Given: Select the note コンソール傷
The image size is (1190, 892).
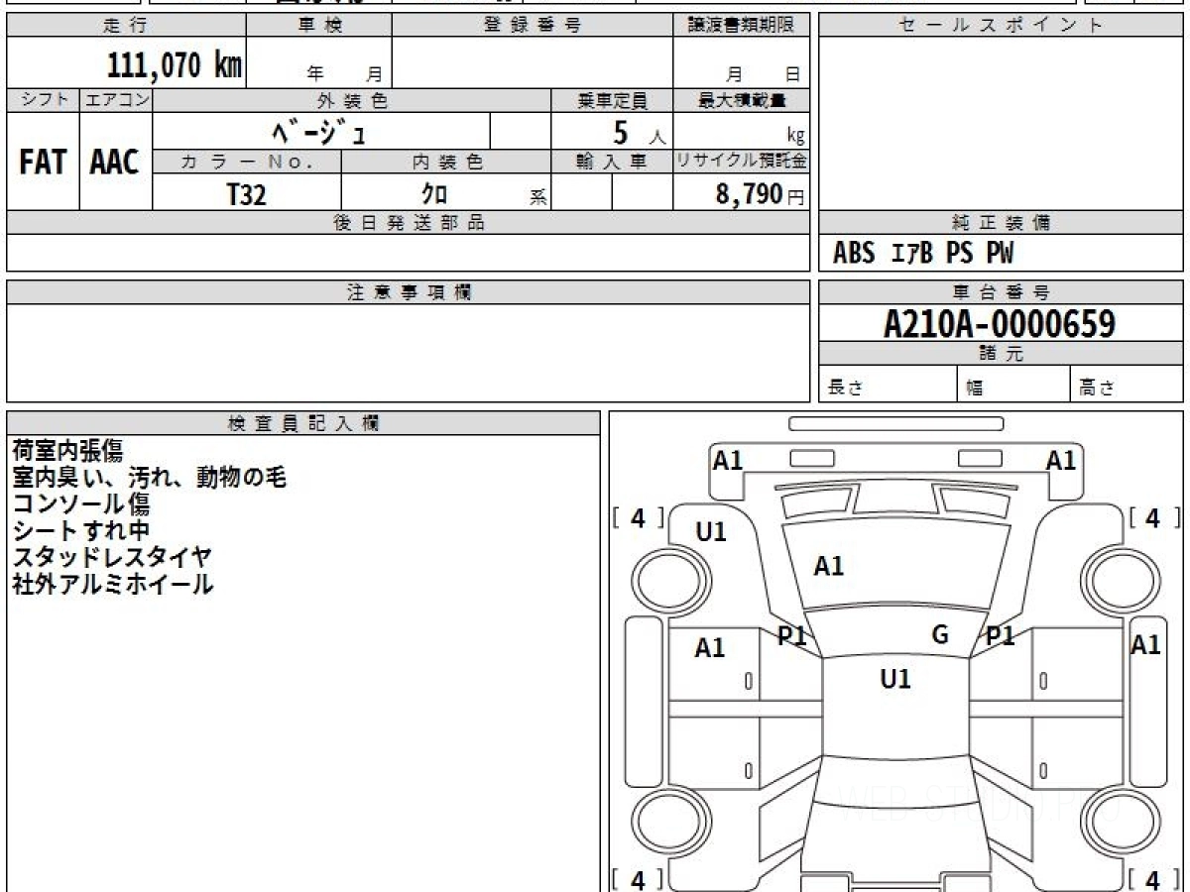Looking at the screenshot, I should 81,505.
